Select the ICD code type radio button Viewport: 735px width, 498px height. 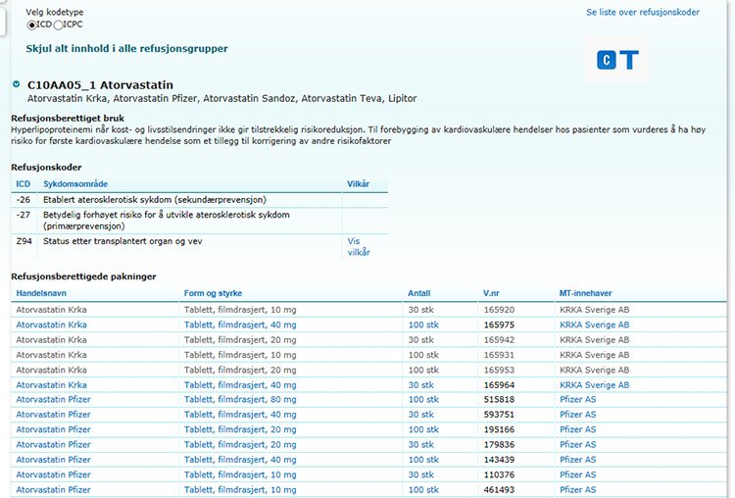31,25
